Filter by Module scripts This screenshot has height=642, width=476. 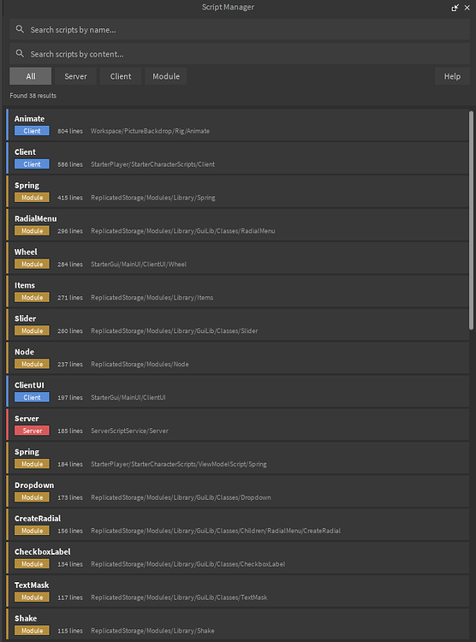166,76
